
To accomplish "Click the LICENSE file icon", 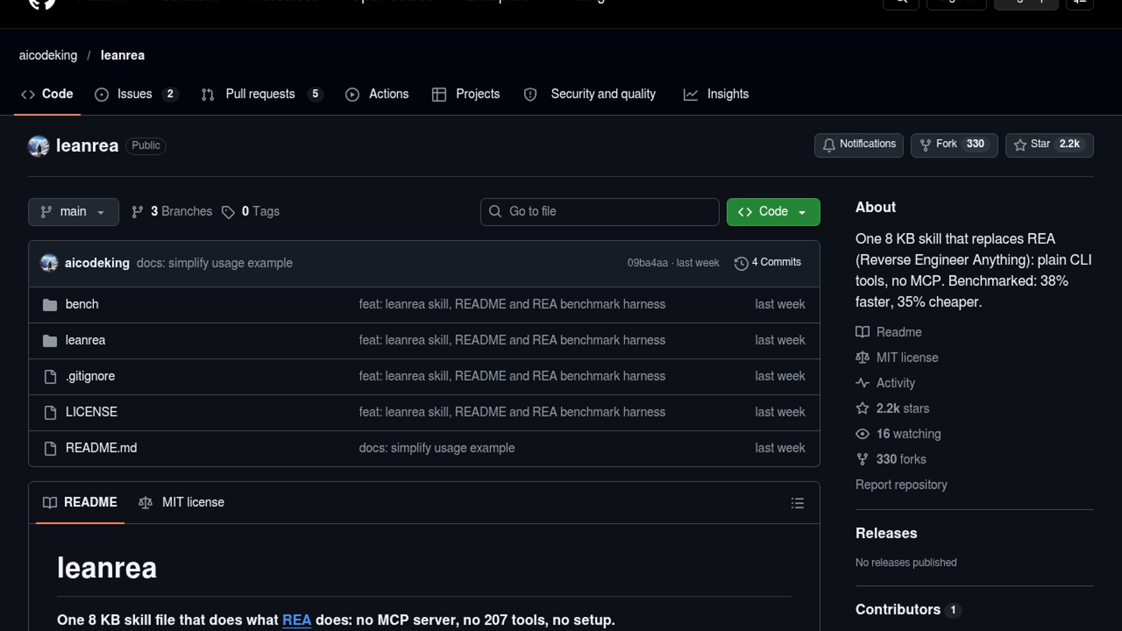I will click(x=50, y=412).
